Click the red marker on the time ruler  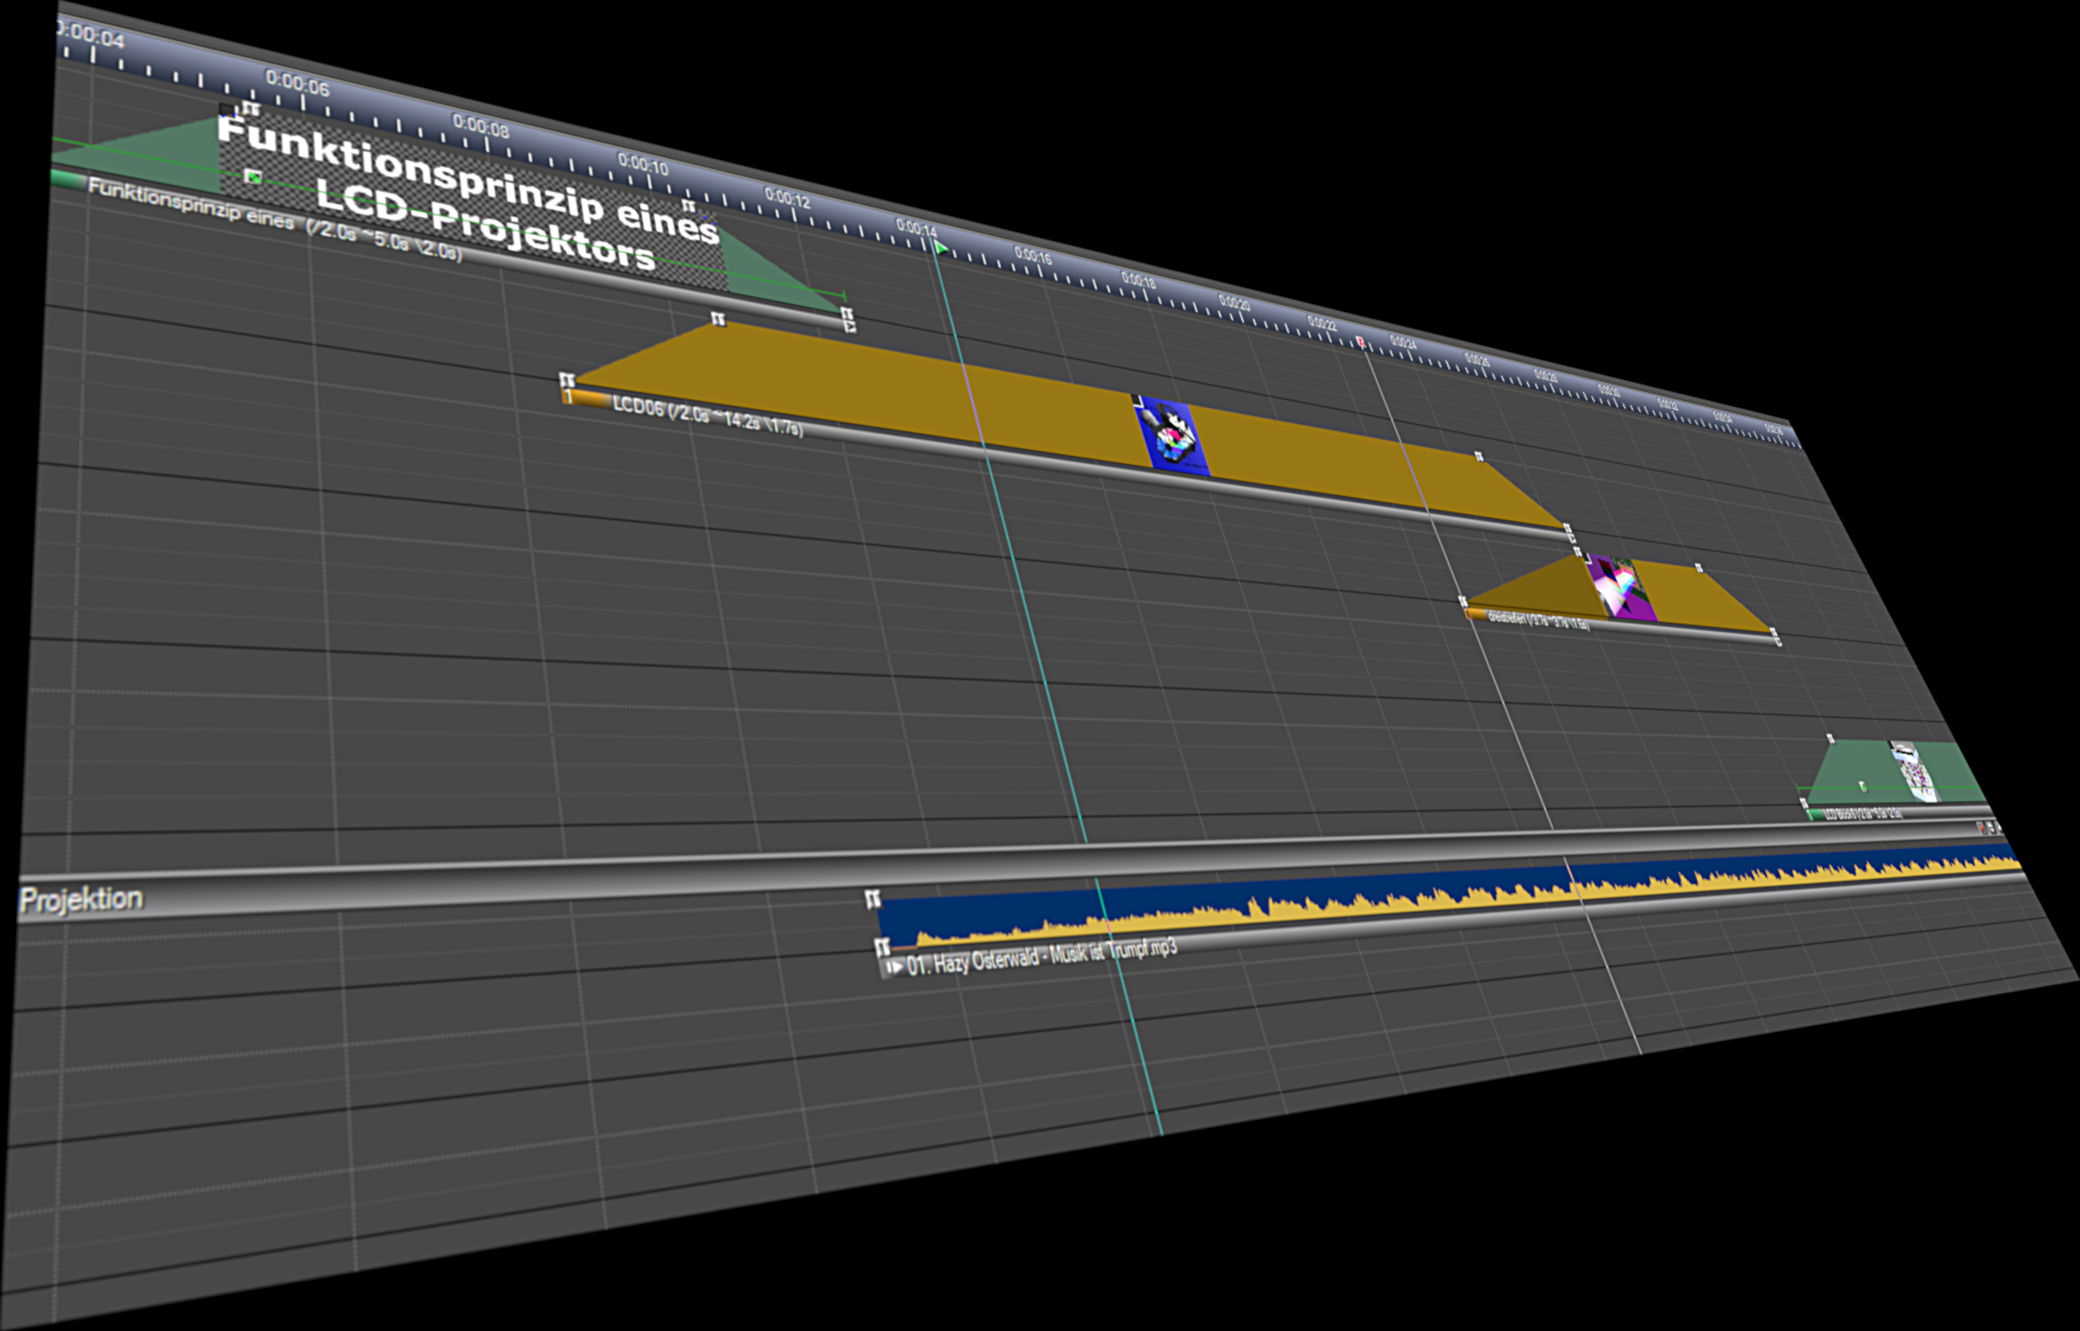pyautogui.click(x=1360, y=342)
